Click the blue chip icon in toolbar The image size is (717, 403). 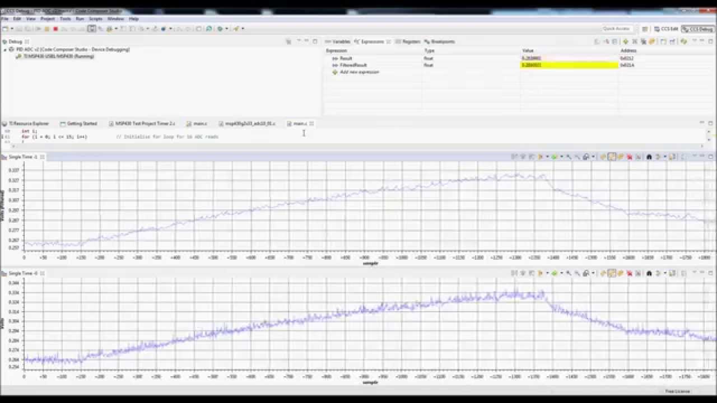tap(164, 29)
